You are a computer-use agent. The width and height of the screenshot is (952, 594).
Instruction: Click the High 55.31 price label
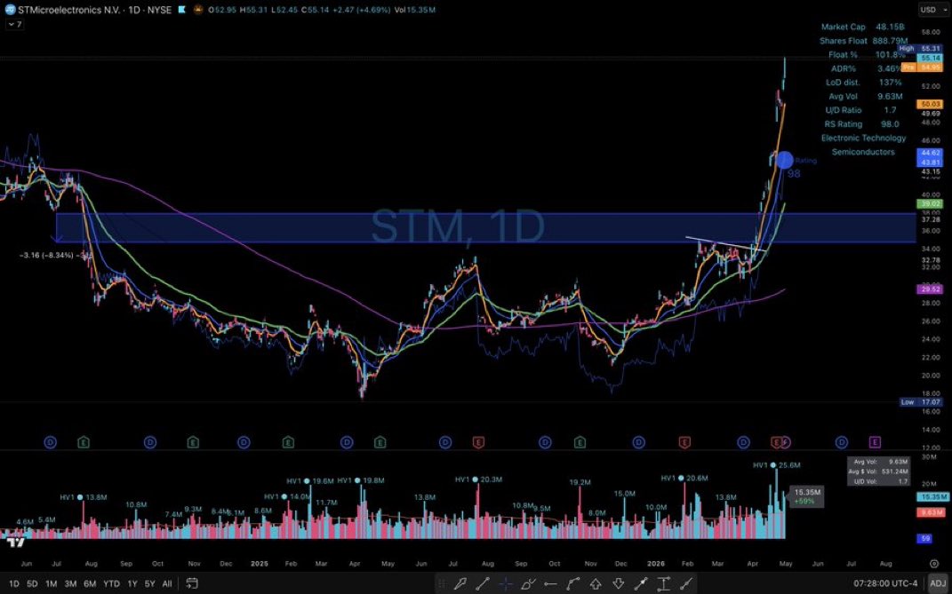920,49
